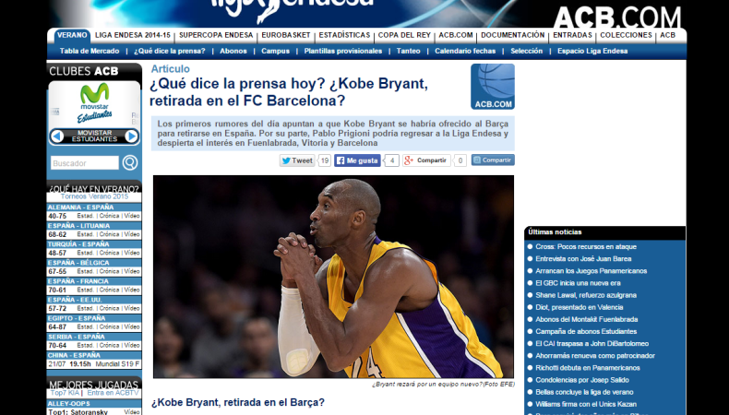Click the ACB.COM basketball article logo
Image resolution: width=729 pixels, height=415 pixels.
coord(493,87)
